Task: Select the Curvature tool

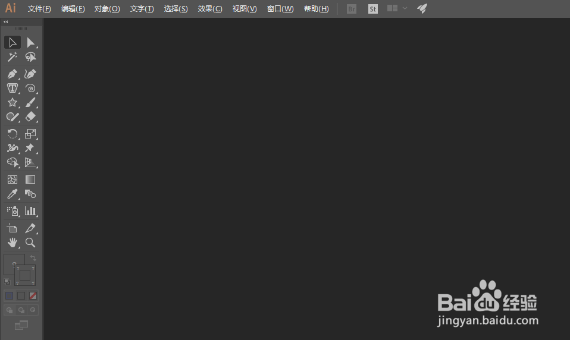Action: pyautogui.click(x=30, y=74)
